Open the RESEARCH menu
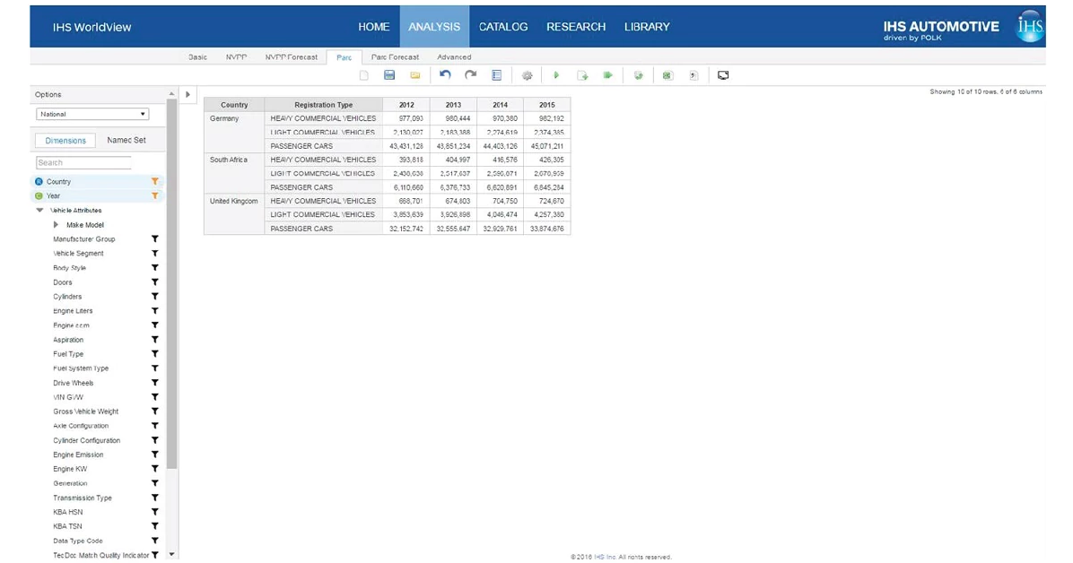The width and height of the screenshot is (1073, 563). coord(576,27)
